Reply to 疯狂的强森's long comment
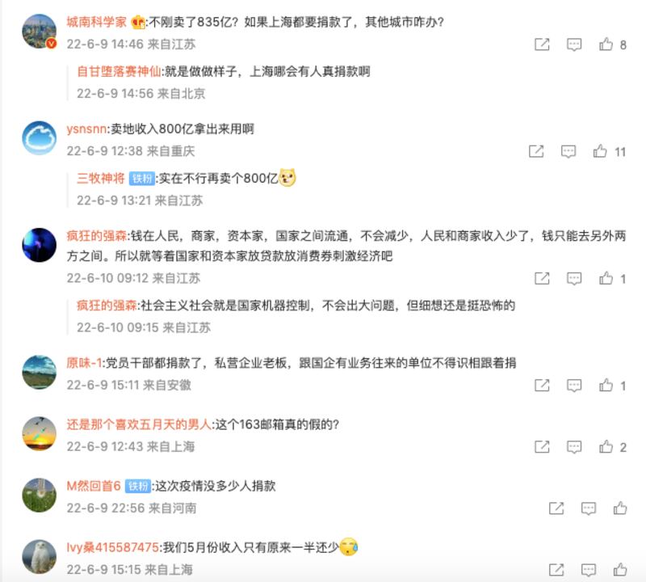646x582 pixels. tap(574, 278)
